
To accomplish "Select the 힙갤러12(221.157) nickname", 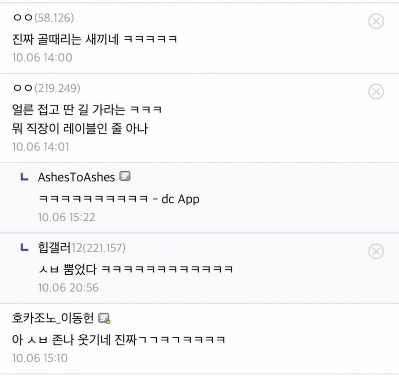I will point(81,248).
